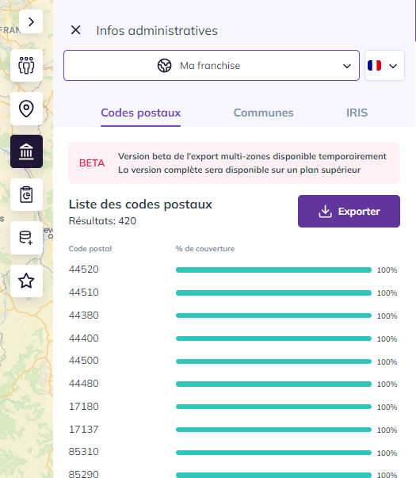Click the globe icon in Ma franchise field
Image resolution: width=416 pixels, height=478 pixels.
tap(164, 66)
